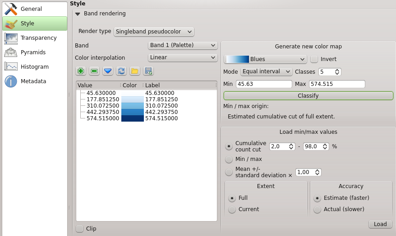Sort colormap items with the blue arrow icon
The height and width of the screenshot is (236, 396).
(x=108, y=71)
